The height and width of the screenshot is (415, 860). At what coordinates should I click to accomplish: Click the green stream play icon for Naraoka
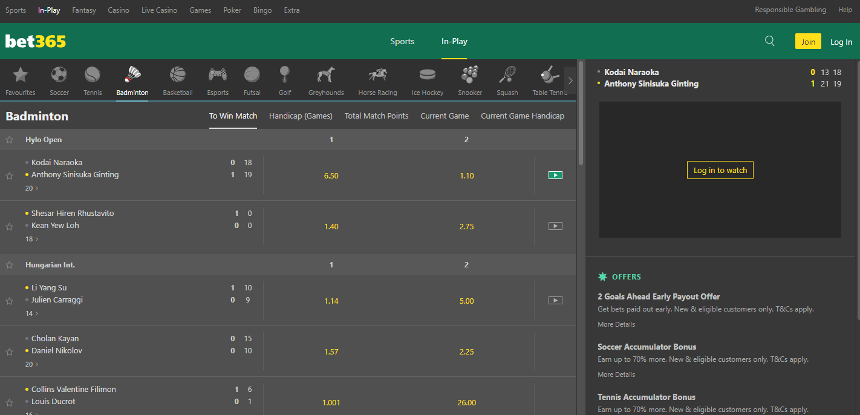point(555,175)
